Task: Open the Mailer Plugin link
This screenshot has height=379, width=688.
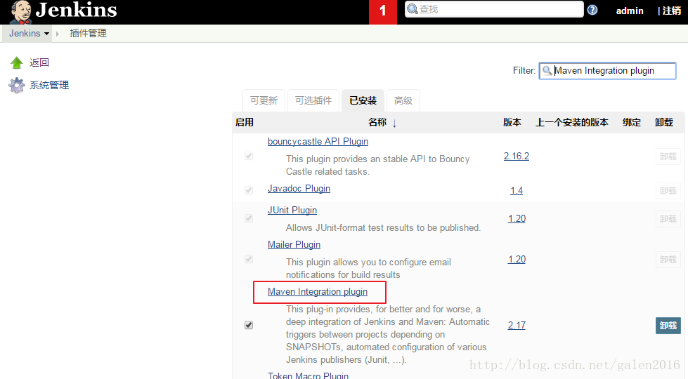Action: (x=294, y=244)
